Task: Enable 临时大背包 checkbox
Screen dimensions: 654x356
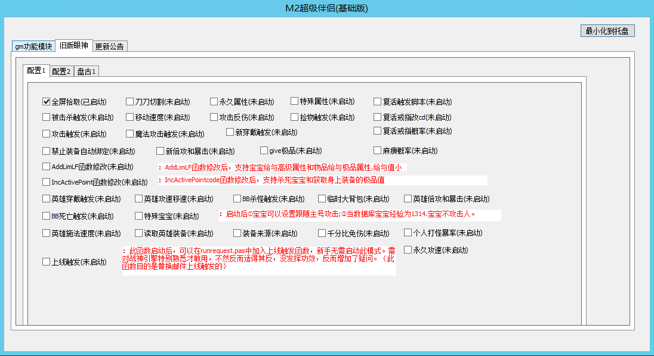Action: click(x=322, y=199)
